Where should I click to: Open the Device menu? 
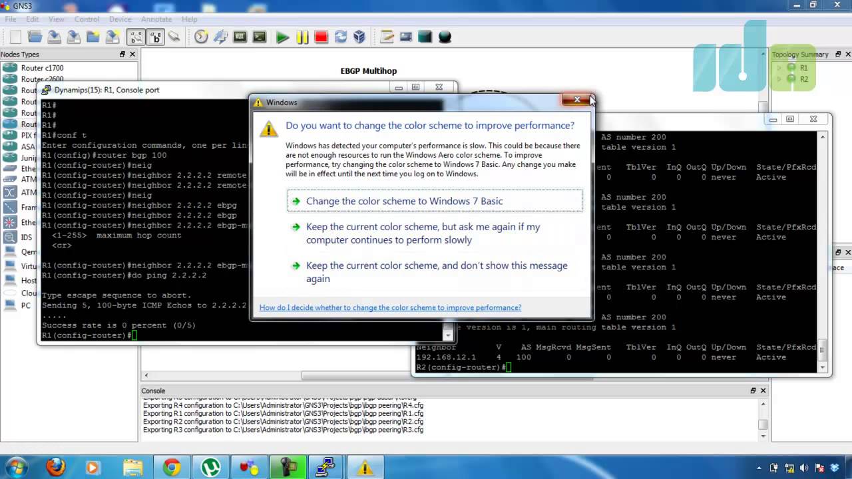click(x=120, y=19)
